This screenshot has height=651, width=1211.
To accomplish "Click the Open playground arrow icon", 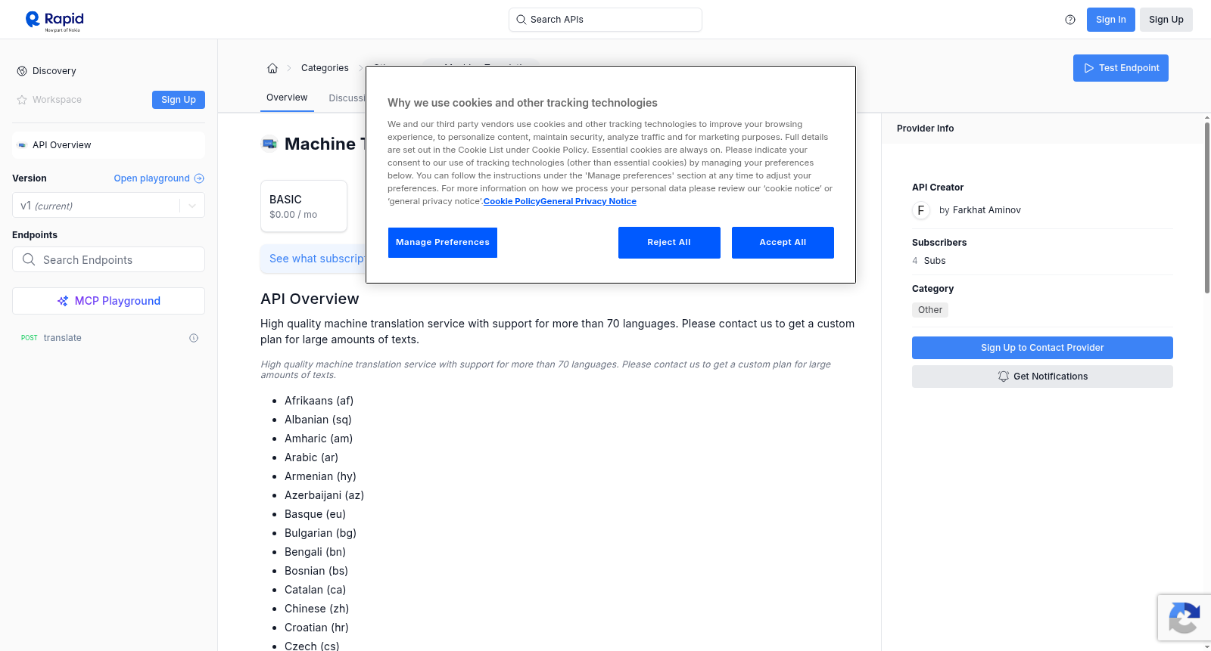I will click(199, 178).
